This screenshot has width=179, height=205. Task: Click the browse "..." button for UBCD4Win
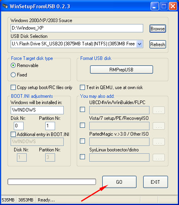(159, 110)
